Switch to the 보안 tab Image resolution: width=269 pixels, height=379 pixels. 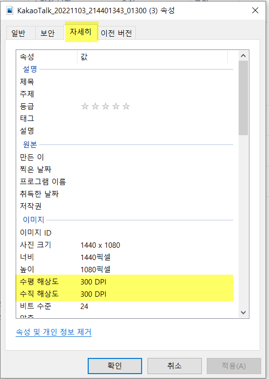pos(48,33)
